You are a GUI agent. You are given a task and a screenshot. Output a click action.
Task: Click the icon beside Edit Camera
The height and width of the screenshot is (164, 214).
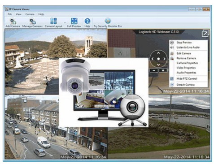coord(172,53)
